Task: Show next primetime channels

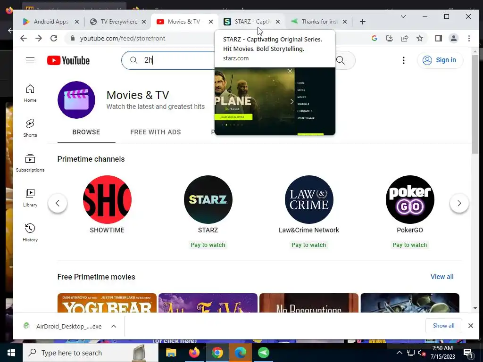Action: (x=459, y=203)
